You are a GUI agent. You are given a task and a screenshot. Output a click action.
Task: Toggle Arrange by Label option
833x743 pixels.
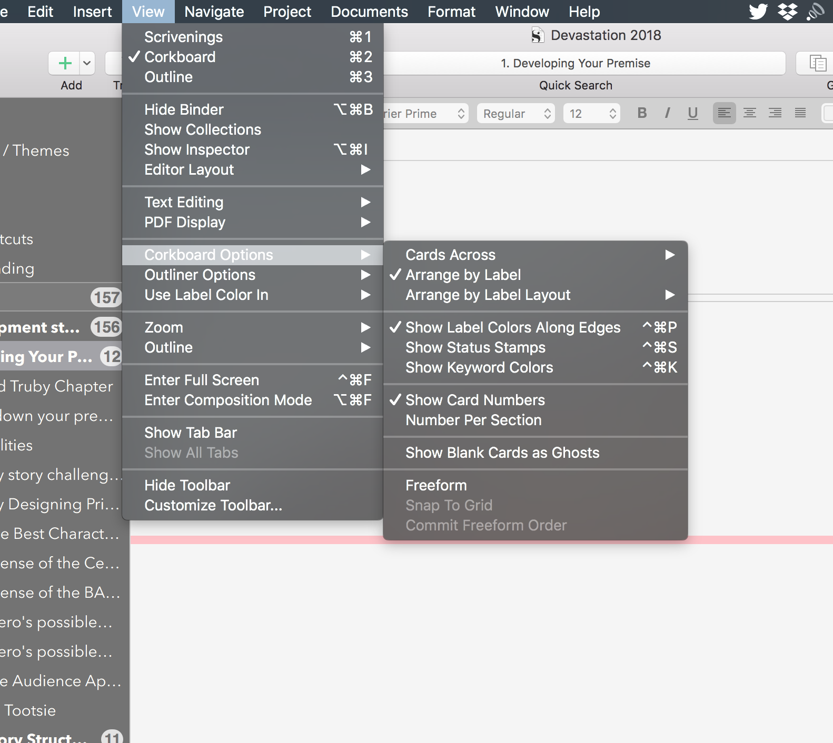pyautogui.click(x=535, y=275)
